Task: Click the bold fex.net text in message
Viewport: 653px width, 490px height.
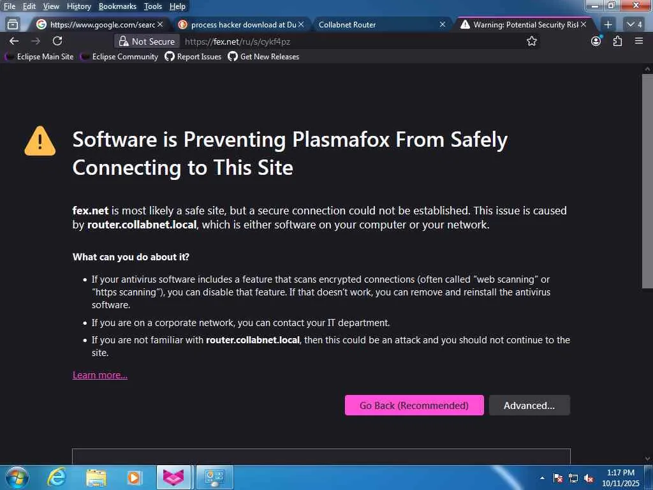Action: coord(91,211)
